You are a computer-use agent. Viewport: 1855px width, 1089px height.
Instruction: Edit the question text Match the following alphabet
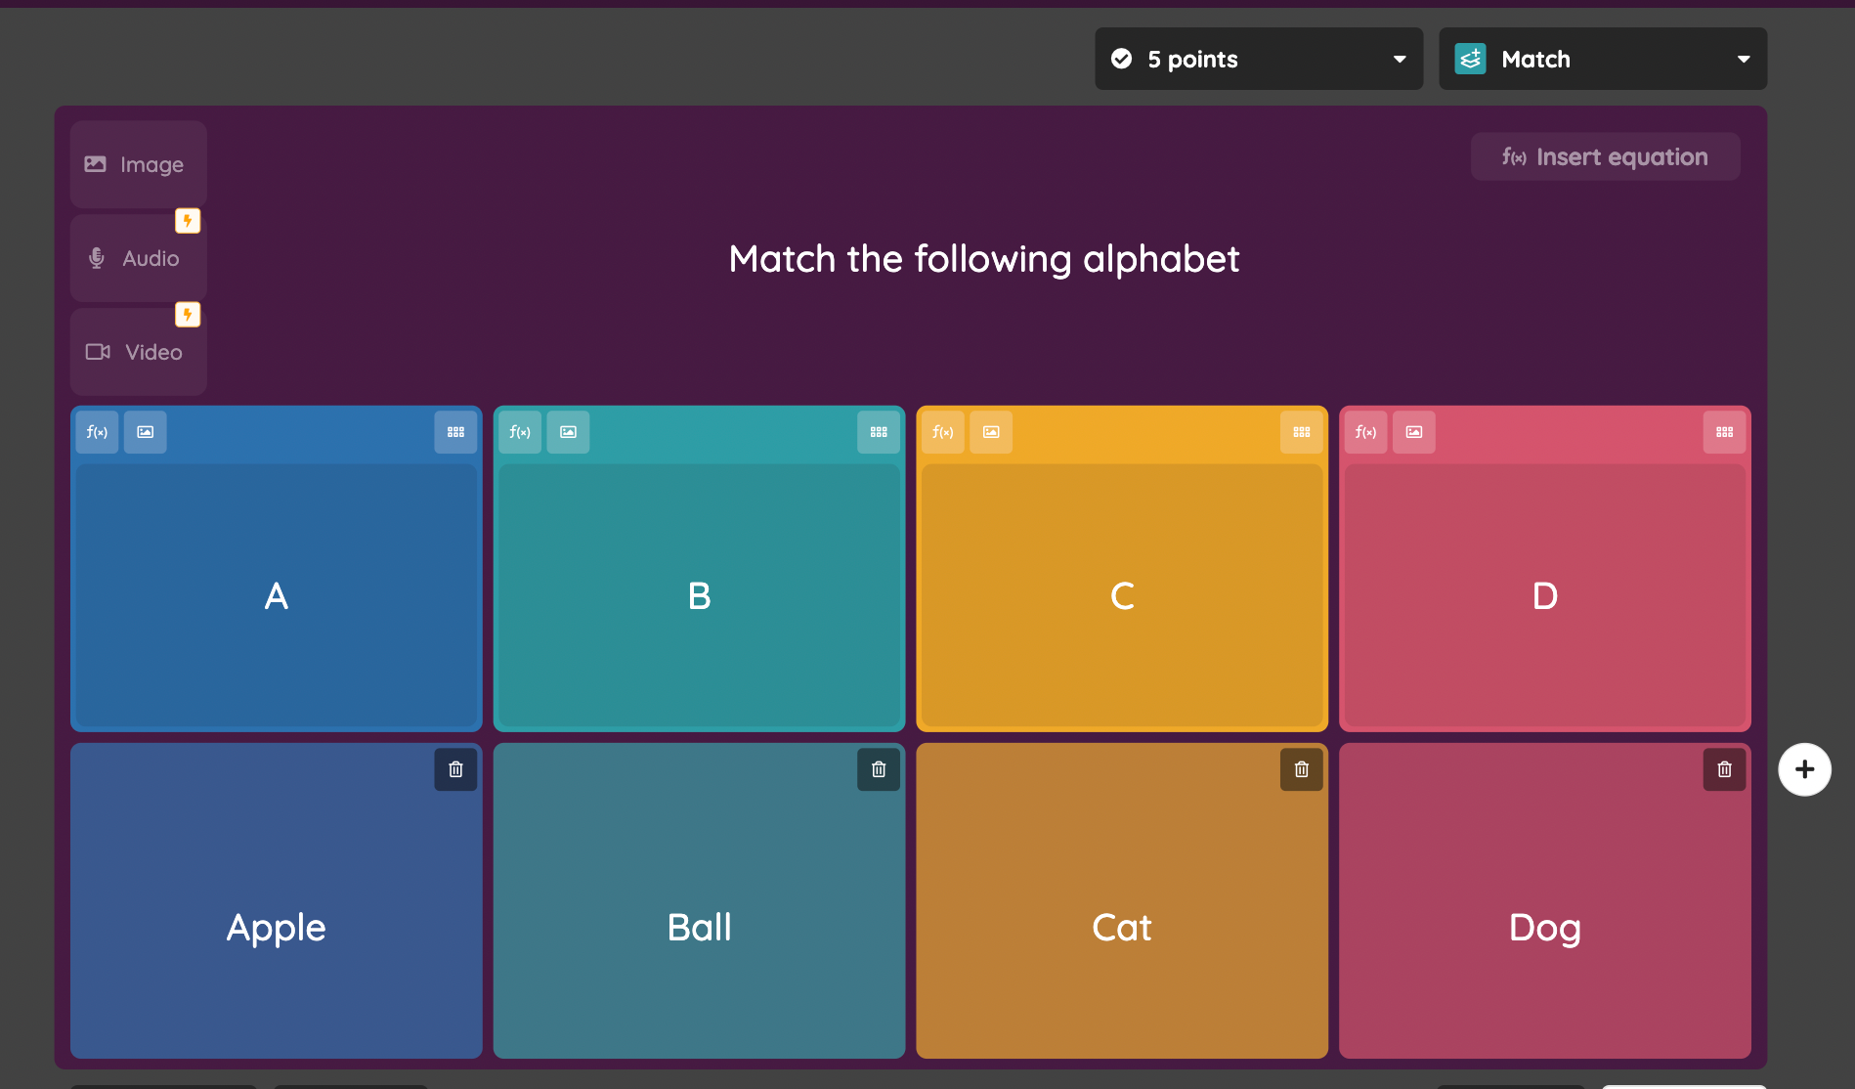[983, 259]
